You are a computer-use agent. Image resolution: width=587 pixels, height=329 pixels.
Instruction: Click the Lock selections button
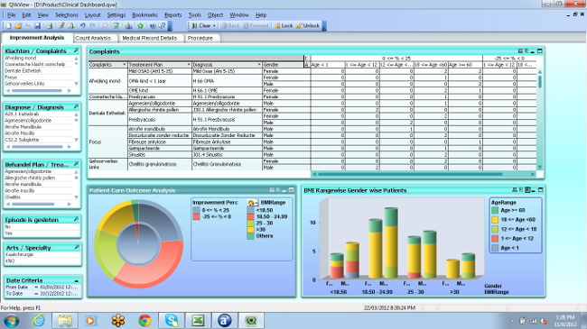pos(284,26)
